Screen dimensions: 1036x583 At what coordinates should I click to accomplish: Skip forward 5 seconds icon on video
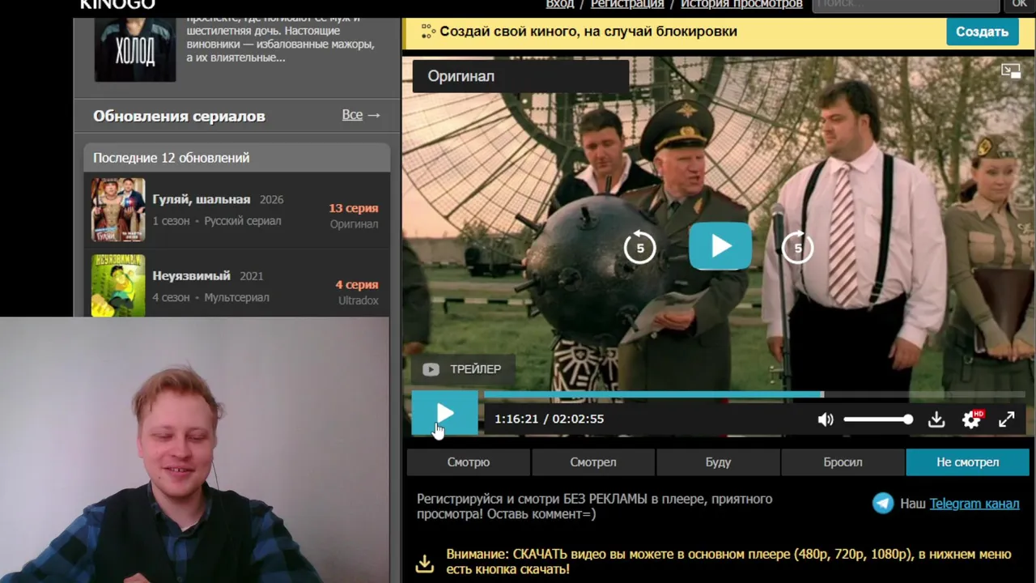pos(797,248)
